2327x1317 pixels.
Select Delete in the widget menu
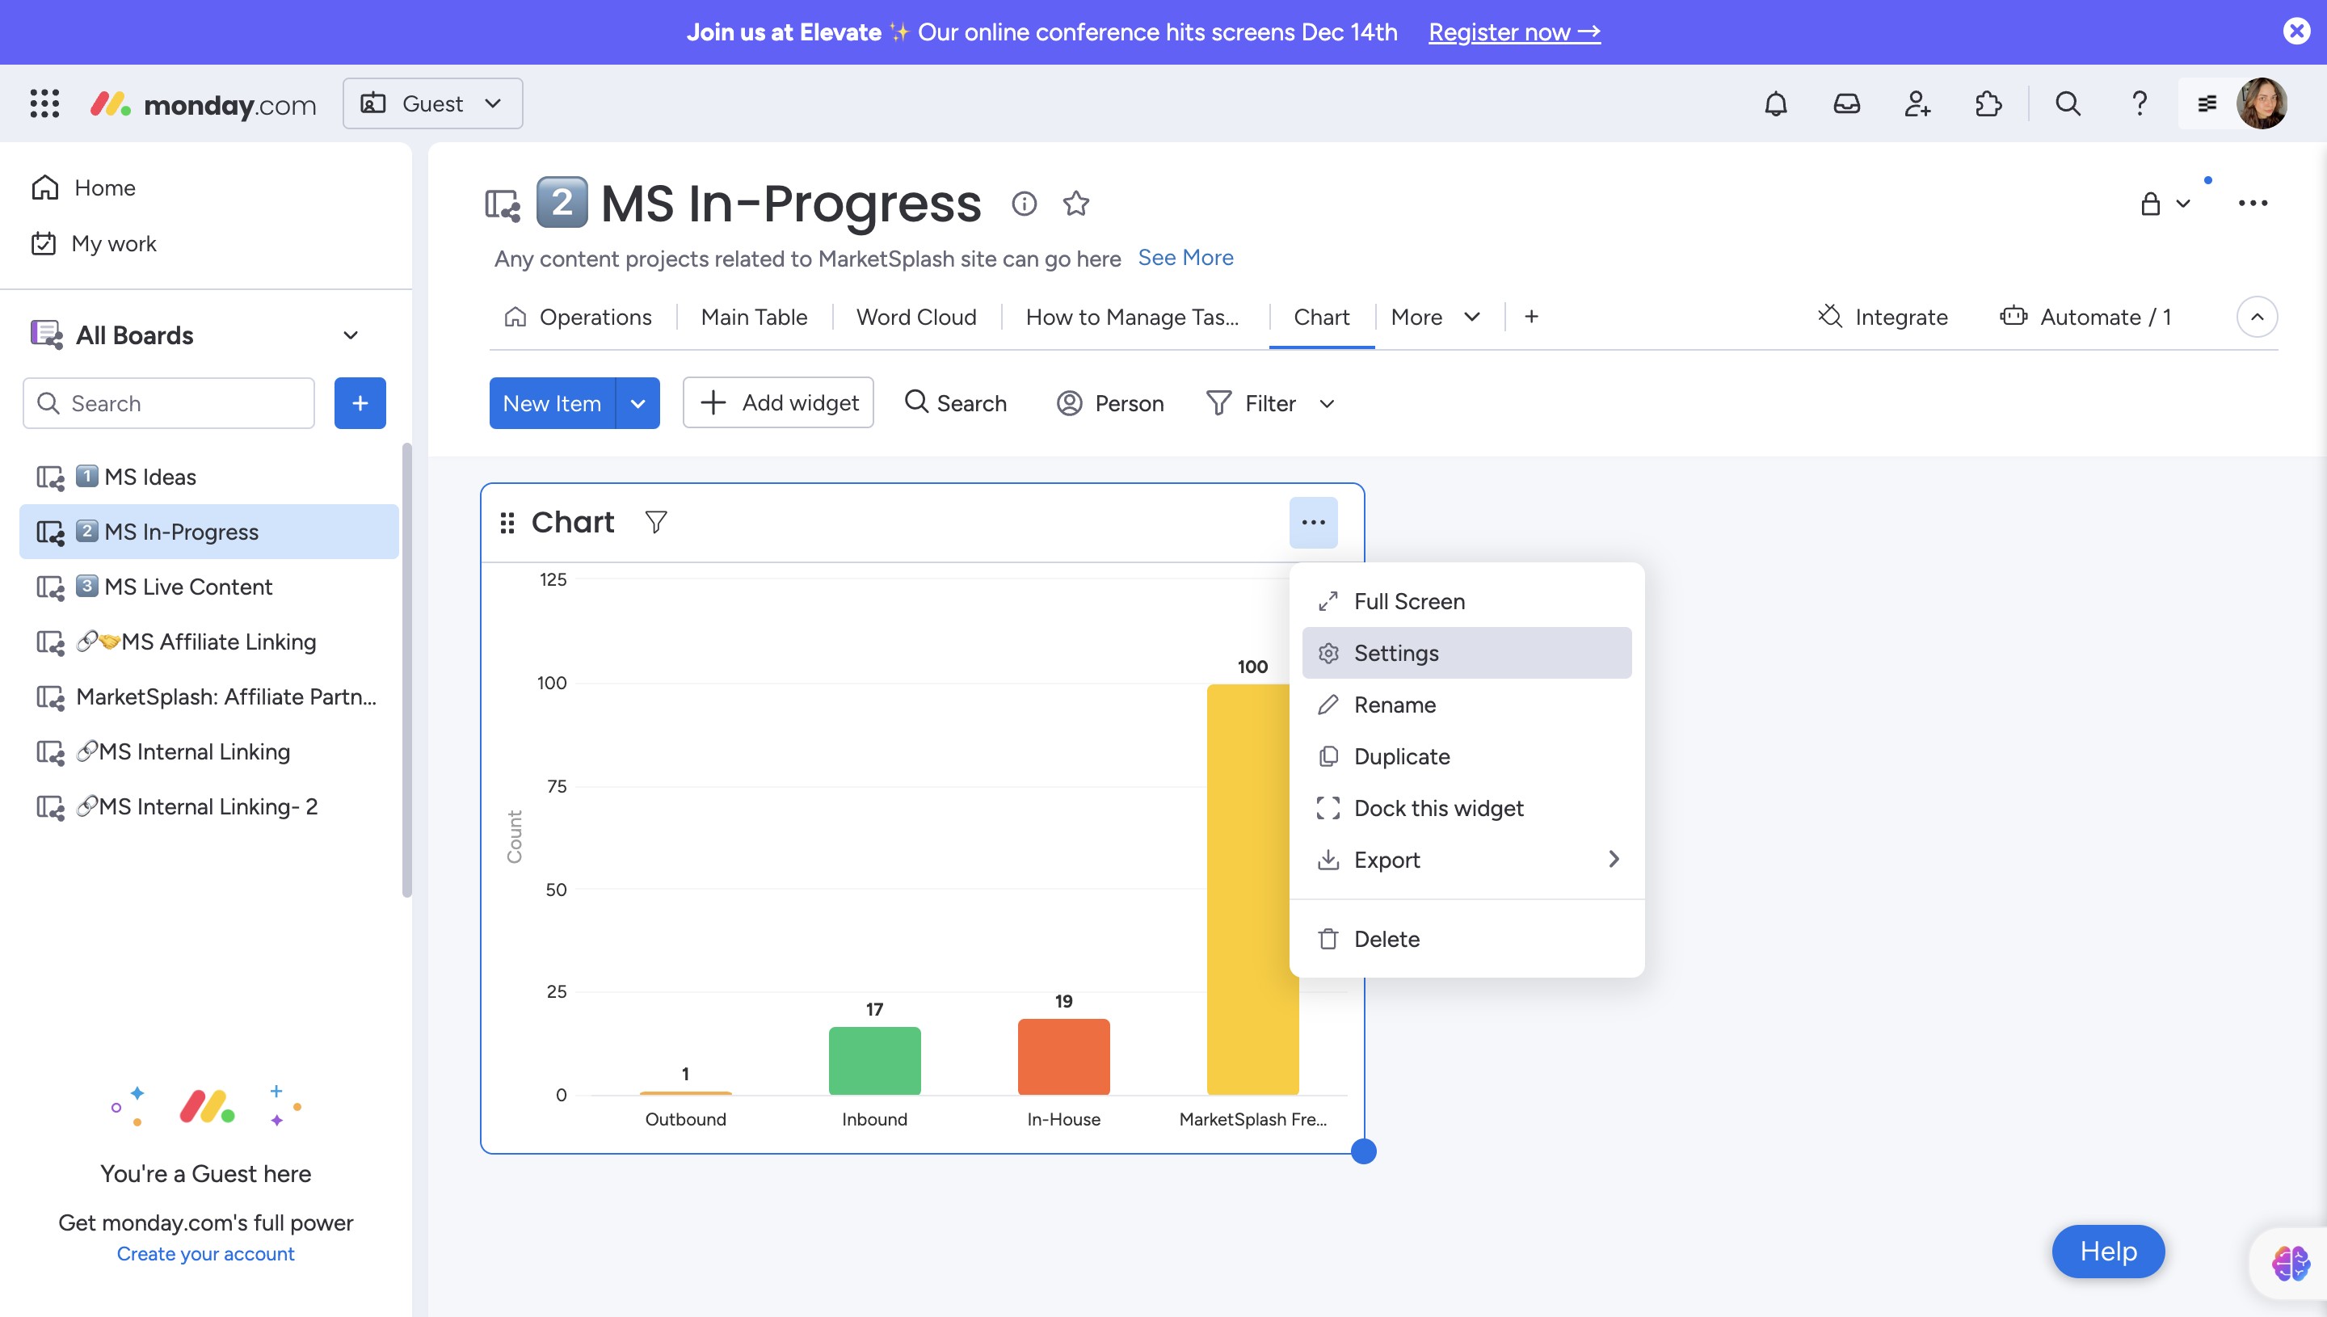(x=1466, y=939)
